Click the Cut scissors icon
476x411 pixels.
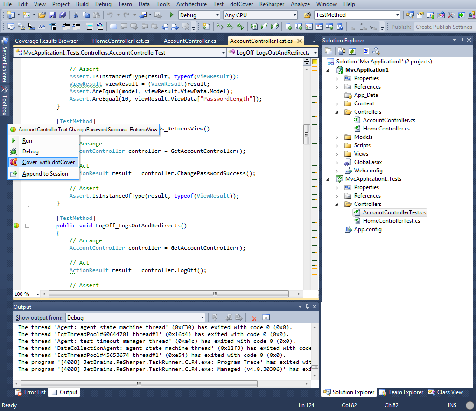pos(76,15)
